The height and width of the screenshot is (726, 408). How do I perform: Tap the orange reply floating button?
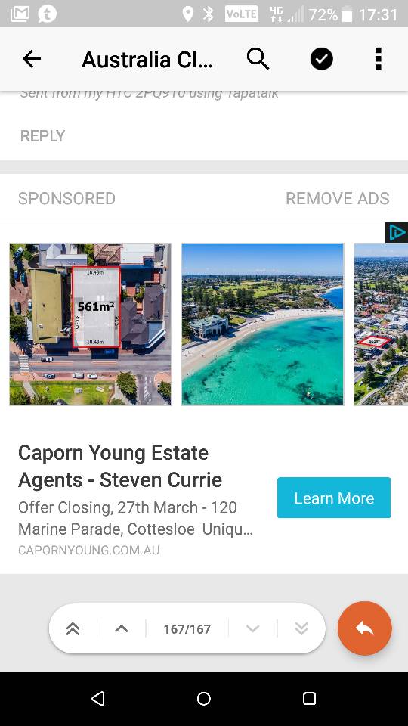[x=364, y=628]
